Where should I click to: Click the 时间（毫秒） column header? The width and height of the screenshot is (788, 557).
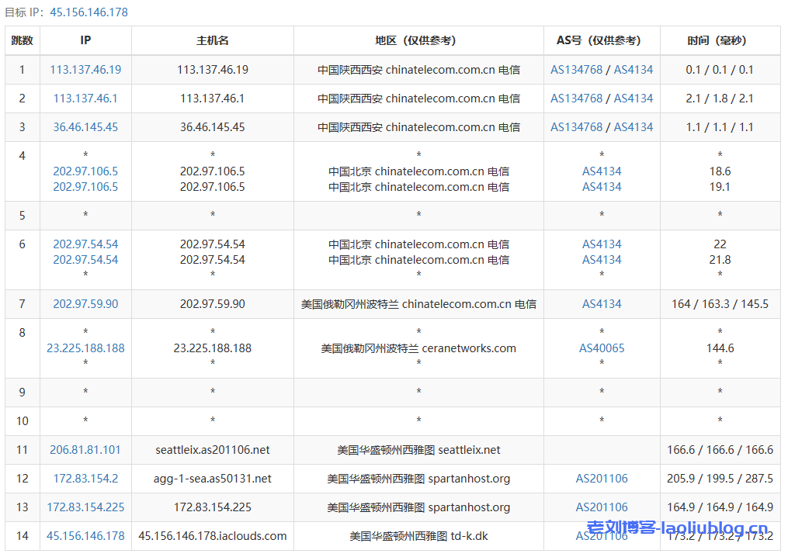click(x=720, y=40)
